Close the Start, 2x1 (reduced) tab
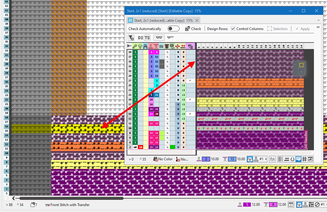 [197, 21]
